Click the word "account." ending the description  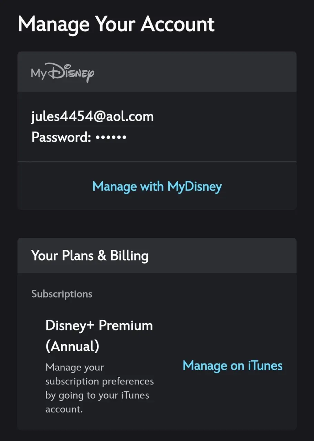pyautogui.click(x=64, y=409)
